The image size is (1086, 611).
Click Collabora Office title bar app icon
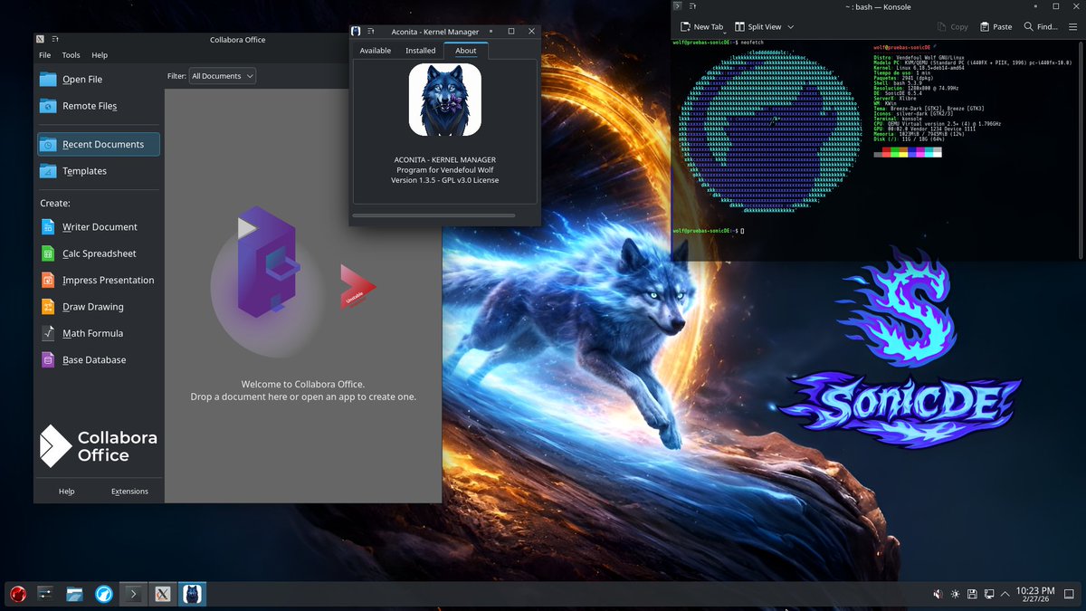tap(41, 40)
